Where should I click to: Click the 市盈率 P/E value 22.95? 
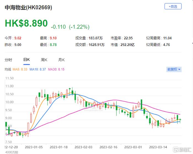pos(128,38)
